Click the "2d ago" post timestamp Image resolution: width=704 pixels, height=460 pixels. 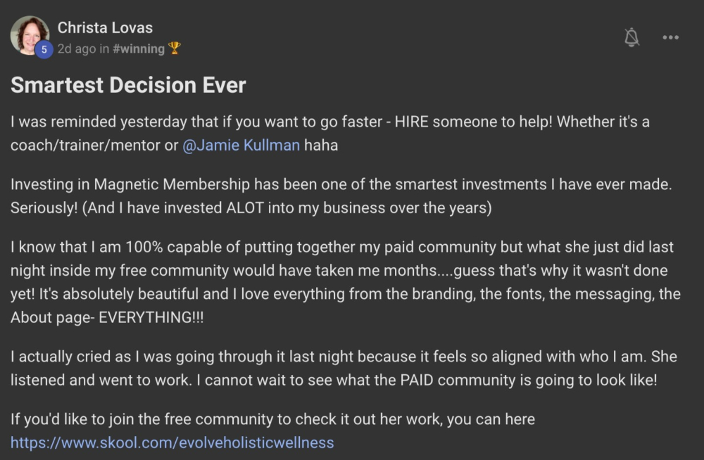pos(76,49)
